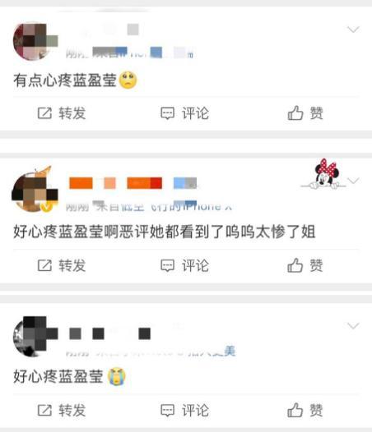Open the third poster's grayscale avatar
Image resolution: width=372 pixels, height=432 pixels.
pos(35,336)
